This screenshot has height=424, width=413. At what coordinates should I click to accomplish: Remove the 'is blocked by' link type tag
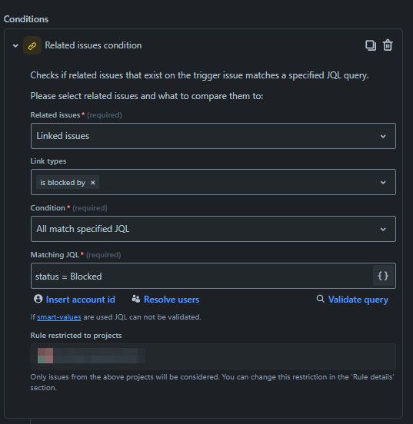coord(93,183)
